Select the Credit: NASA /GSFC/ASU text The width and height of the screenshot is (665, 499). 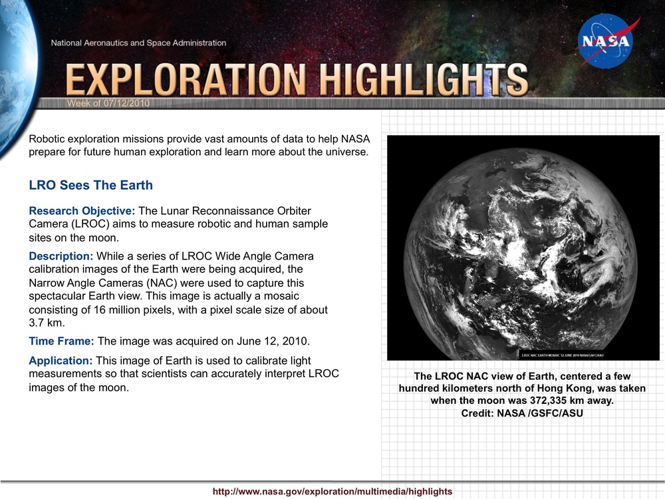522,413
